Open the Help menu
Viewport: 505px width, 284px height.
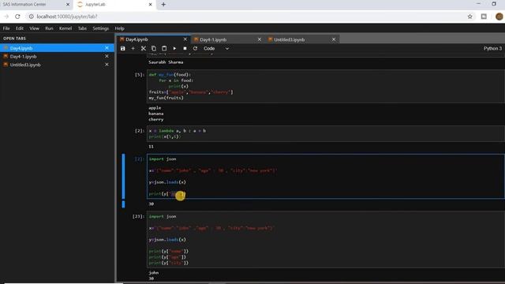119,28
